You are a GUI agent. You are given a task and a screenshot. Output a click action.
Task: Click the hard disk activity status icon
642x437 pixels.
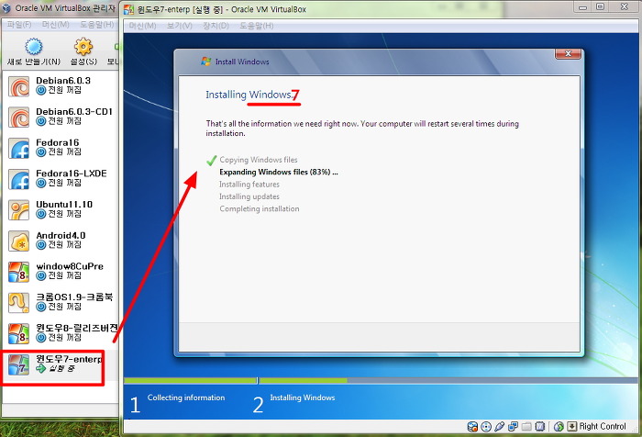[x=473, y=427]
